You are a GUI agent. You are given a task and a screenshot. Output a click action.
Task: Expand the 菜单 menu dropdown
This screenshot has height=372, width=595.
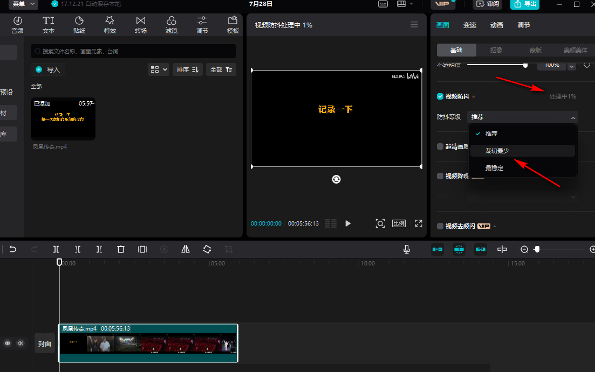(24, 4)
